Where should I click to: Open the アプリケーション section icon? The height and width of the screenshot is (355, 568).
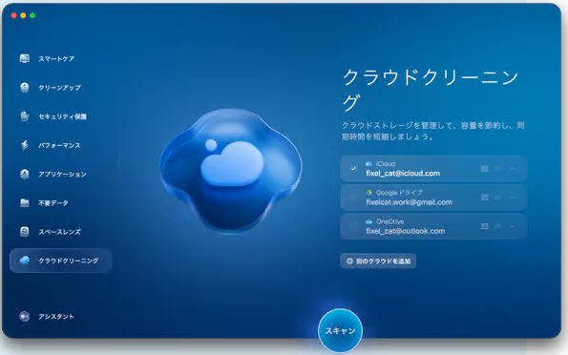25,175
